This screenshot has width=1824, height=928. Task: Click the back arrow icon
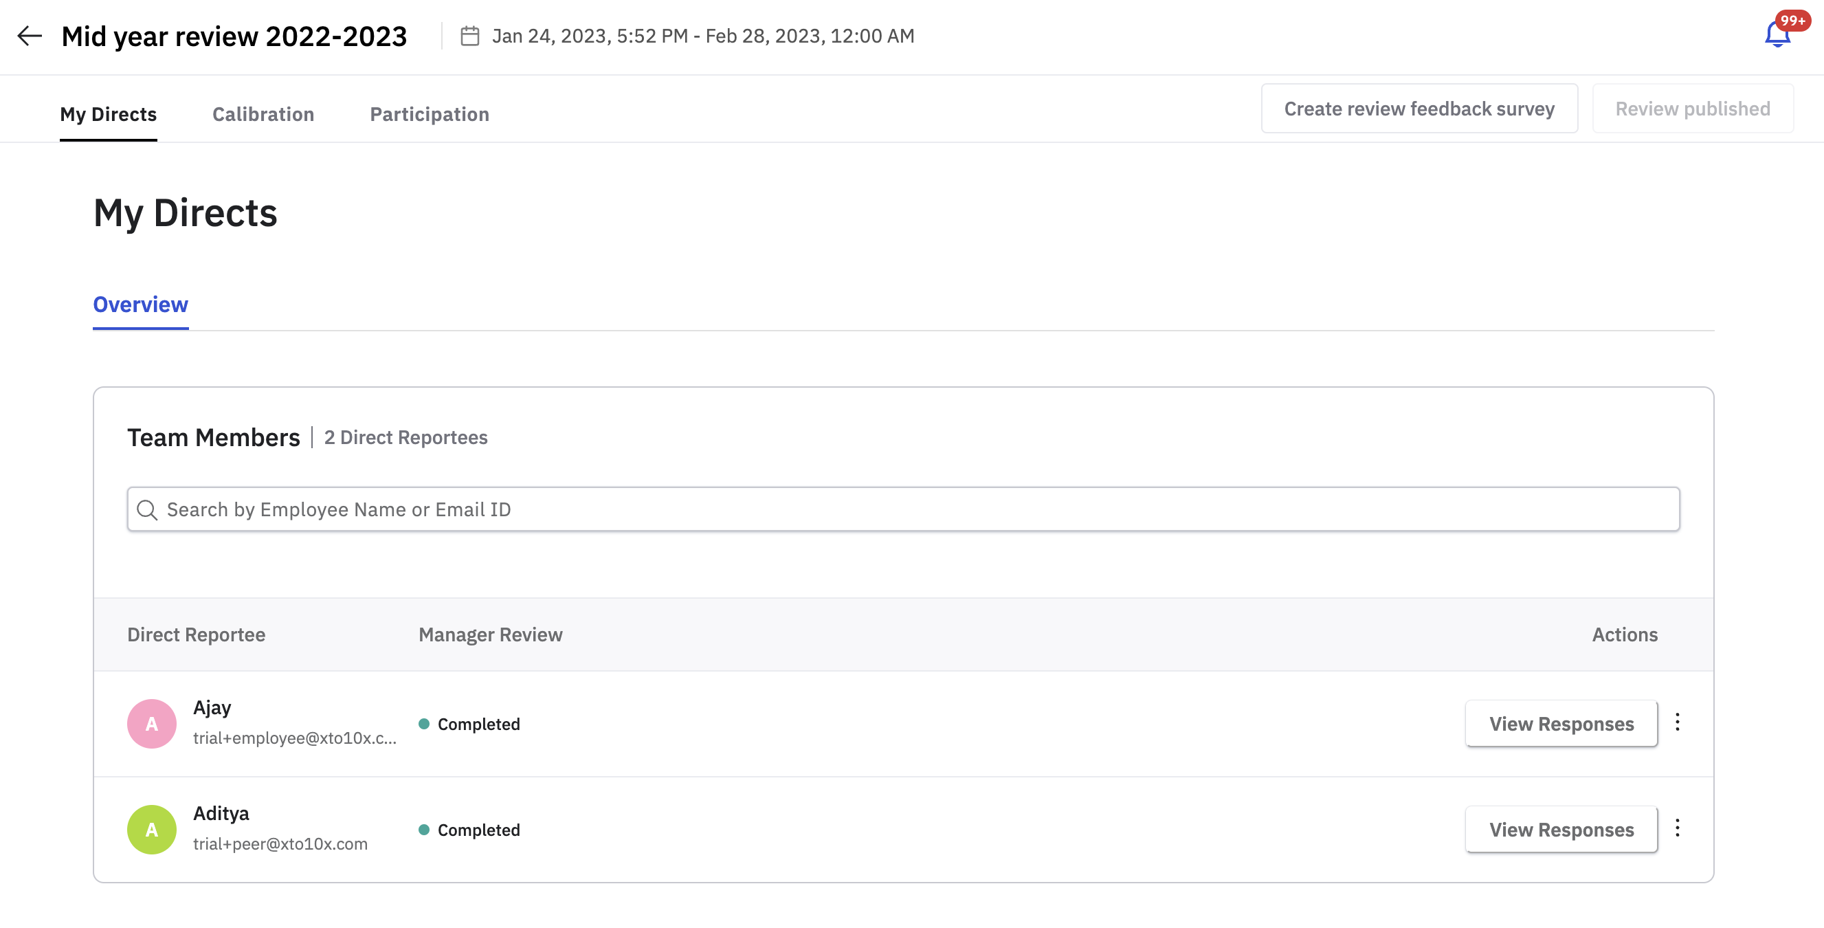(30, 36)
